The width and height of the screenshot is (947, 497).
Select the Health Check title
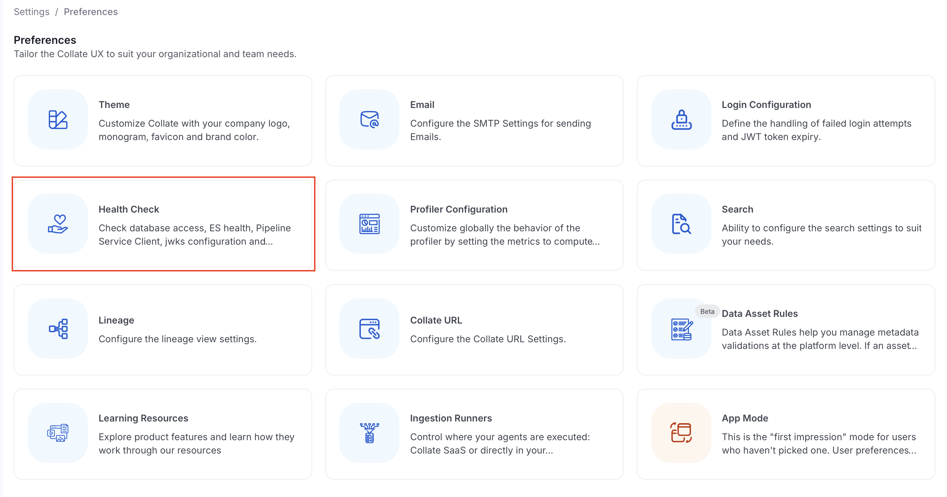click(x=129, y=209)
